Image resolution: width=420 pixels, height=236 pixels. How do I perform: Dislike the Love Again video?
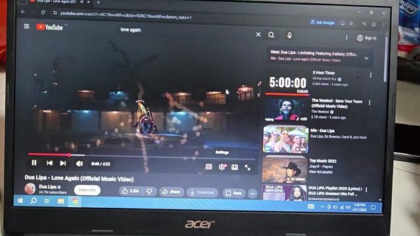(150, 191)
